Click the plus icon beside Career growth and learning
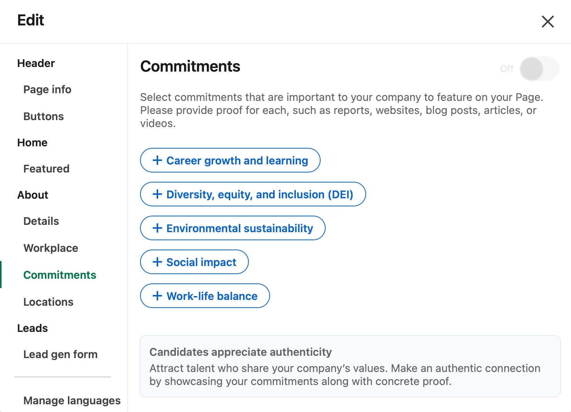This screenshot has width=571, height=412. [157, 160]
